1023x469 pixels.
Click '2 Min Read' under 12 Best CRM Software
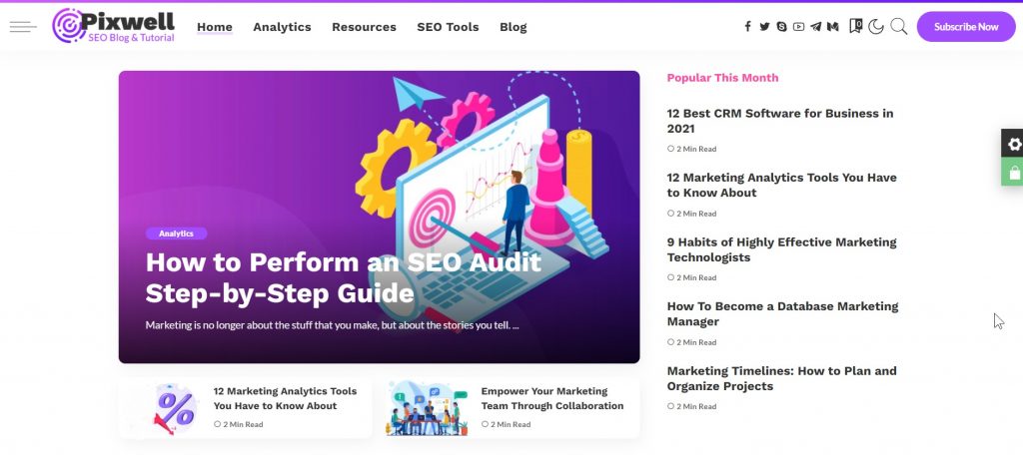[x=691, y=149]
